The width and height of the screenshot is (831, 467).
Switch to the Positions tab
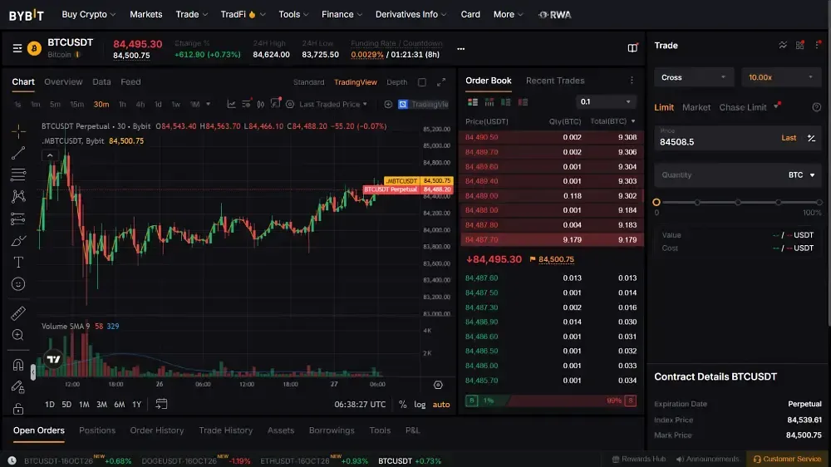(97, 430)
